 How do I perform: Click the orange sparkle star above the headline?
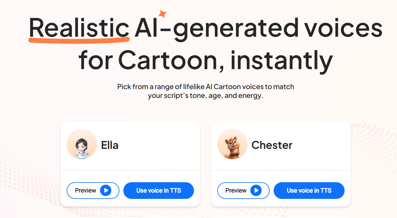tap(162, 14)
